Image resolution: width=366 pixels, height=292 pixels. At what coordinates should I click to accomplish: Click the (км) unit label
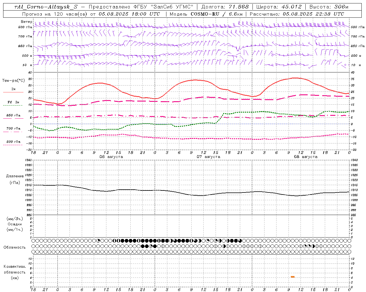(15, 278)
